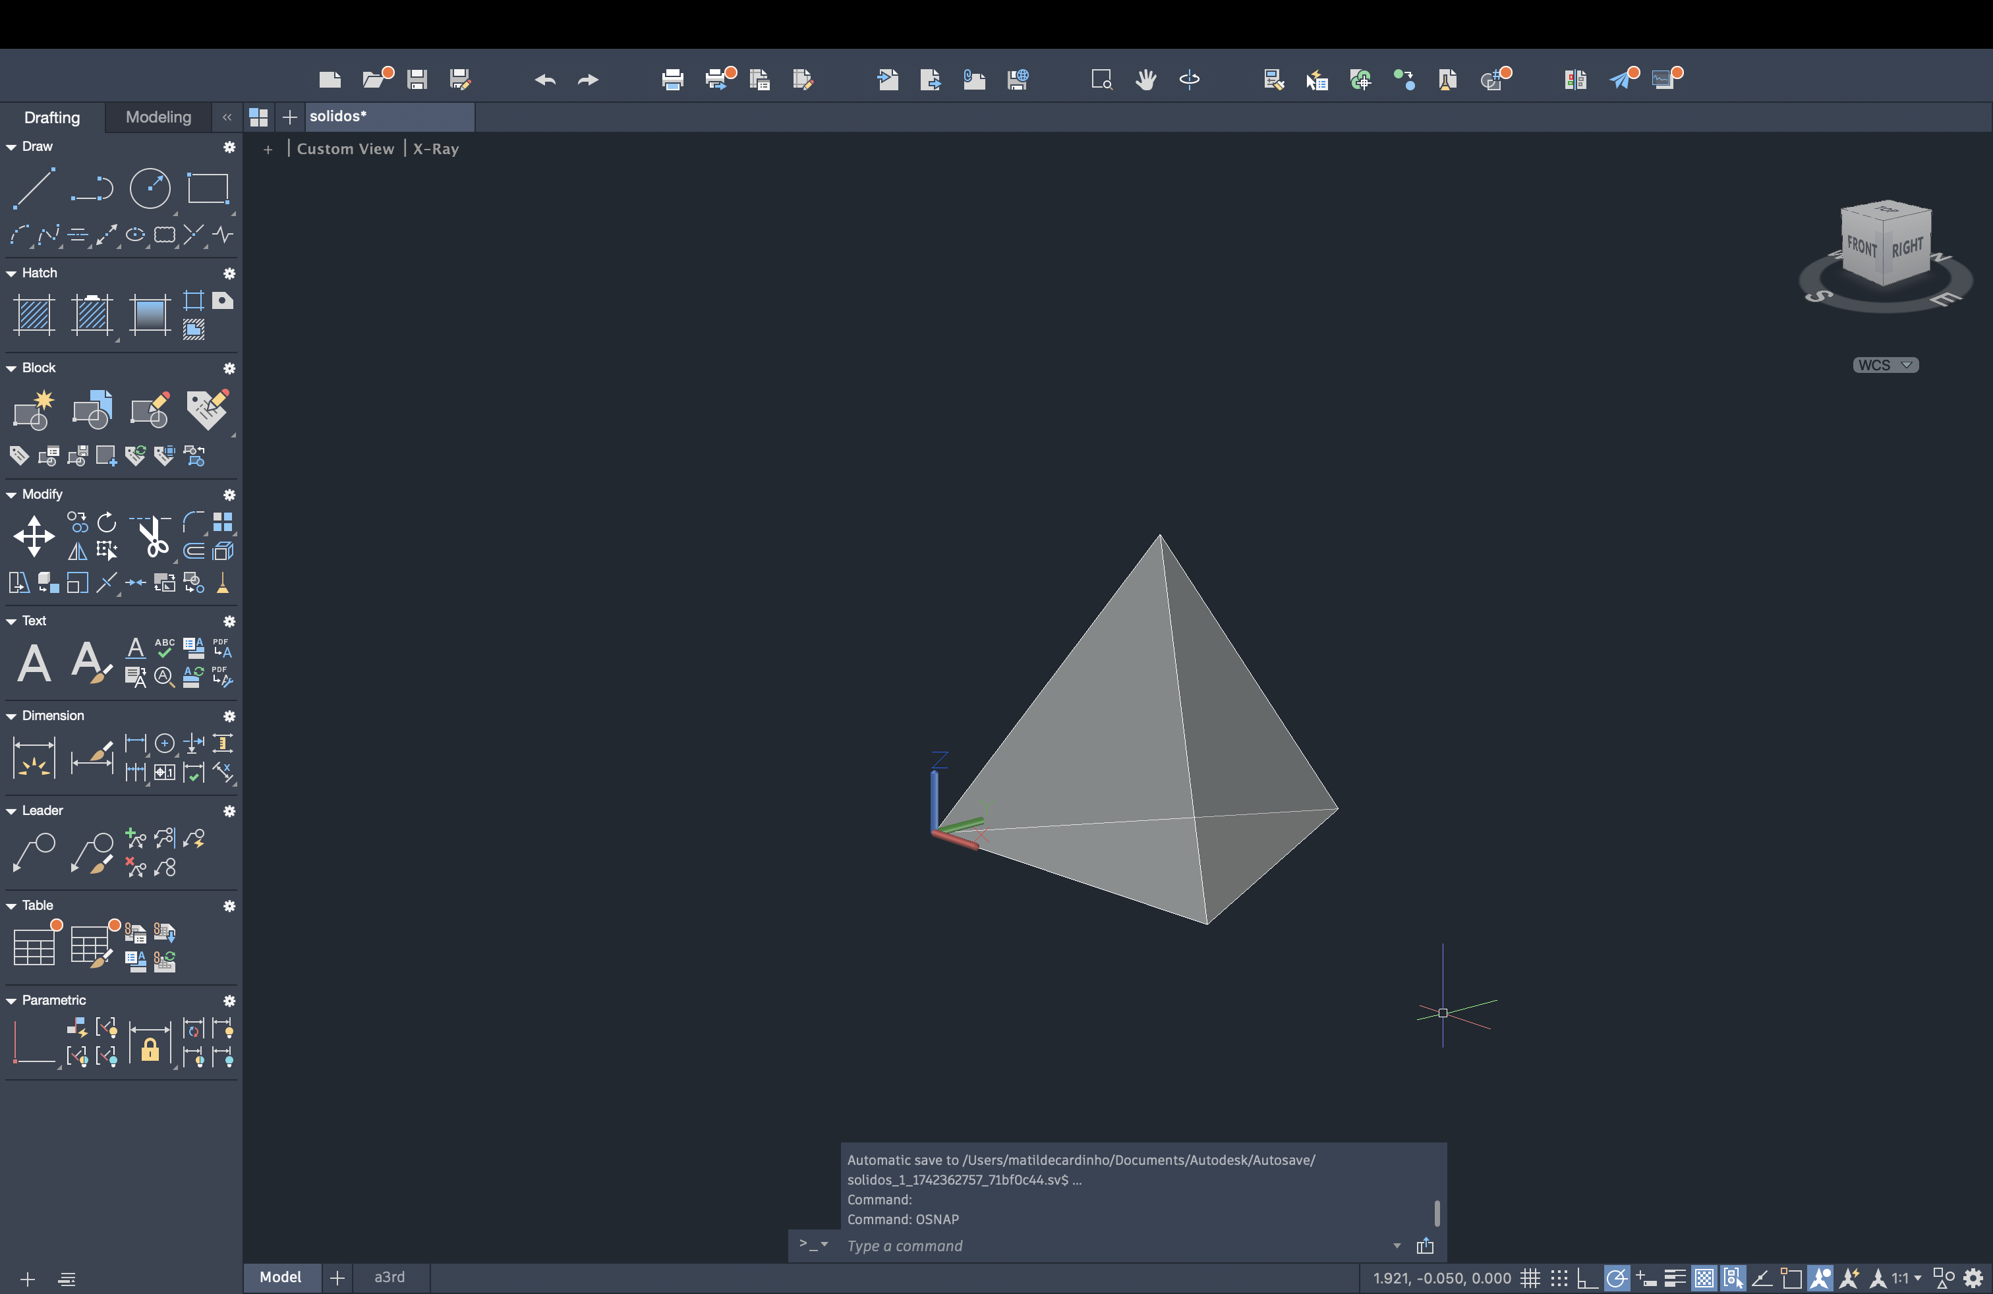This screenshot has height=1294, width=1993.
Task: Click the Undo arrow in toolbar
Action: [x=545, y=80]
